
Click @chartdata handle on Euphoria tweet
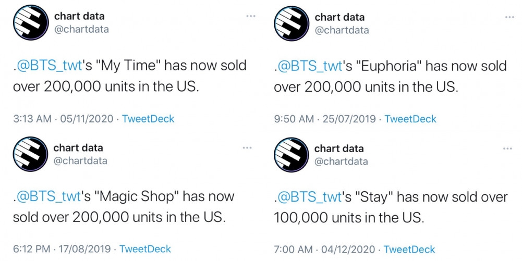[342, 30]
